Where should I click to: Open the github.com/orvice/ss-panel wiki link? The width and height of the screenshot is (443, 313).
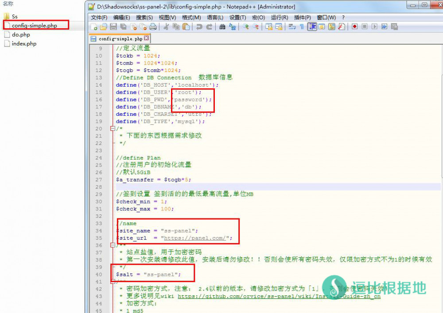click(x=279, y=296)
